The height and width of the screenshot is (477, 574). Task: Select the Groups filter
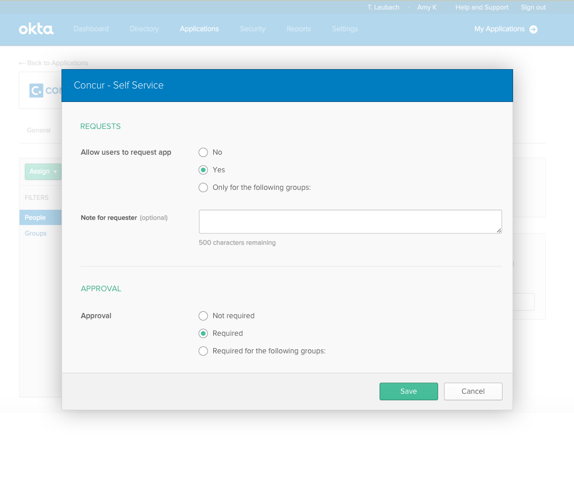35,233
